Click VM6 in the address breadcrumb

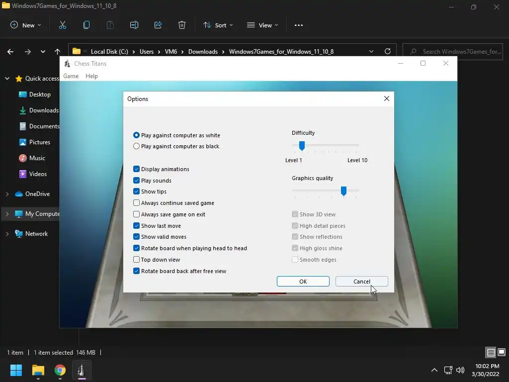click(171, 52)
